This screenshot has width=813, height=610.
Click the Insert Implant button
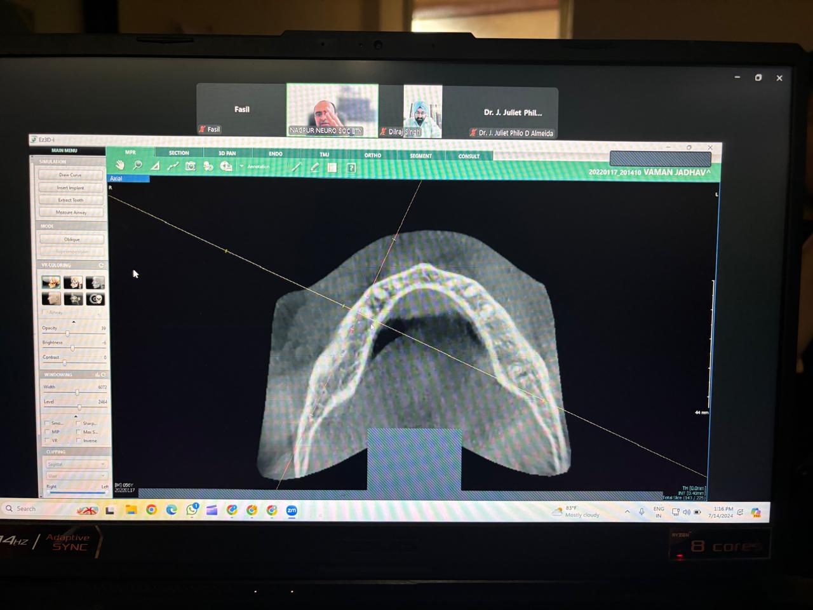tap(71, 187)
